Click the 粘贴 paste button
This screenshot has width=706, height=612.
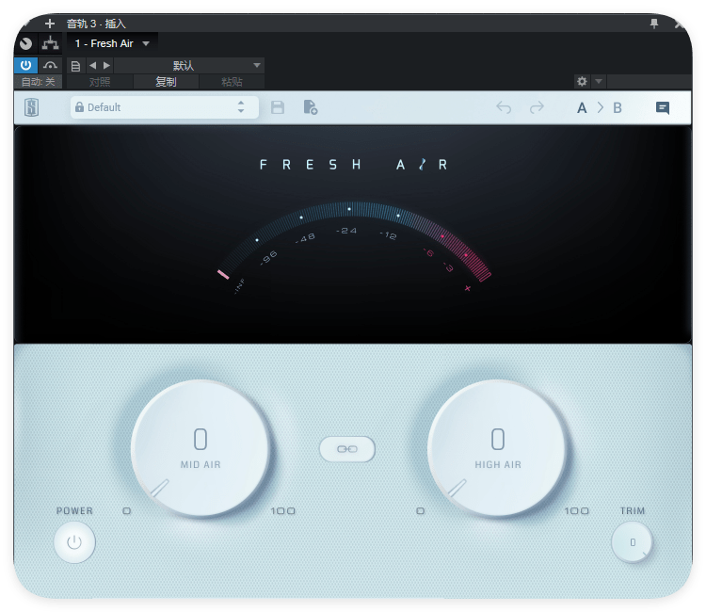pos(232,82)
